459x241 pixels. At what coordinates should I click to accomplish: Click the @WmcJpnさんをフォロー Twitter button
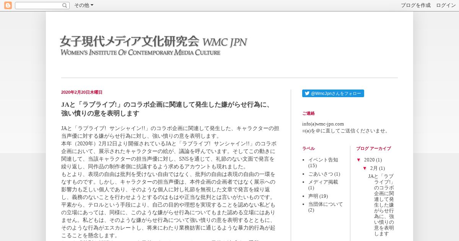pyautogui.click(x=333, y=93)
